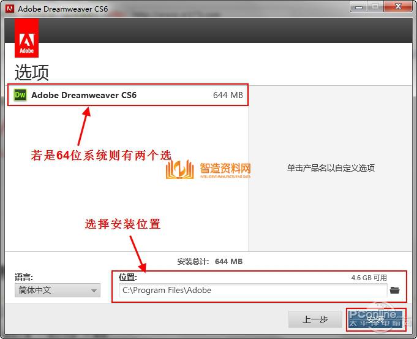417x339 pixels.
Task: Close the Dreamweaver CS6 installer window
Action: pos(398,6)
